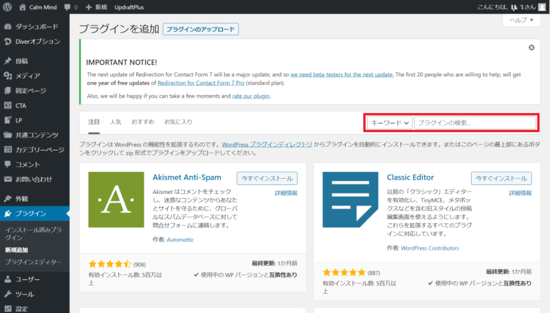
Task: Click the 設定 settings icon
Action: tap(8, 309)
